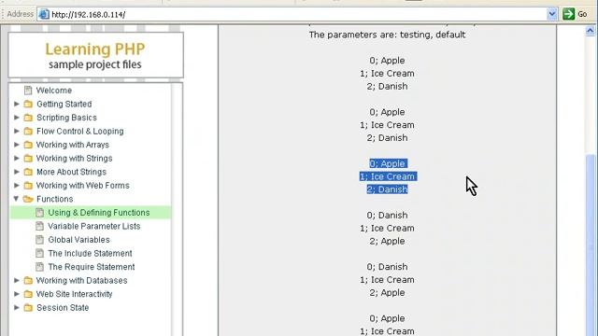Screen dimensions: 598x336
Task: Click the Learning PHP sample project files banner
Action: click(x=95, y=55)
